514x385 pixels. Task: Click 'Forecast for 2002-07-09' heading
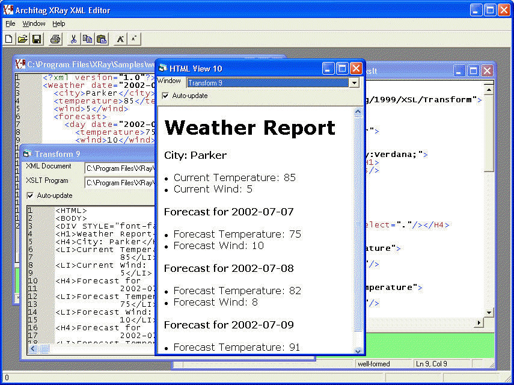pyautogui.click(x=229, y=325)
